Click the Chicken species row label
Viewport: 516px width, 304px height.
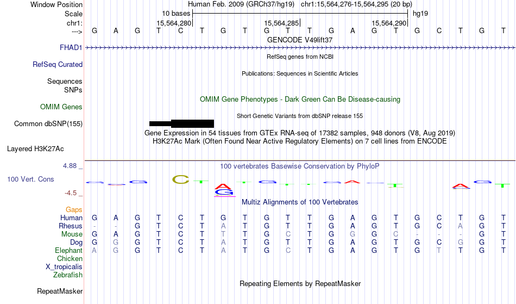click(x=70, y=259)
